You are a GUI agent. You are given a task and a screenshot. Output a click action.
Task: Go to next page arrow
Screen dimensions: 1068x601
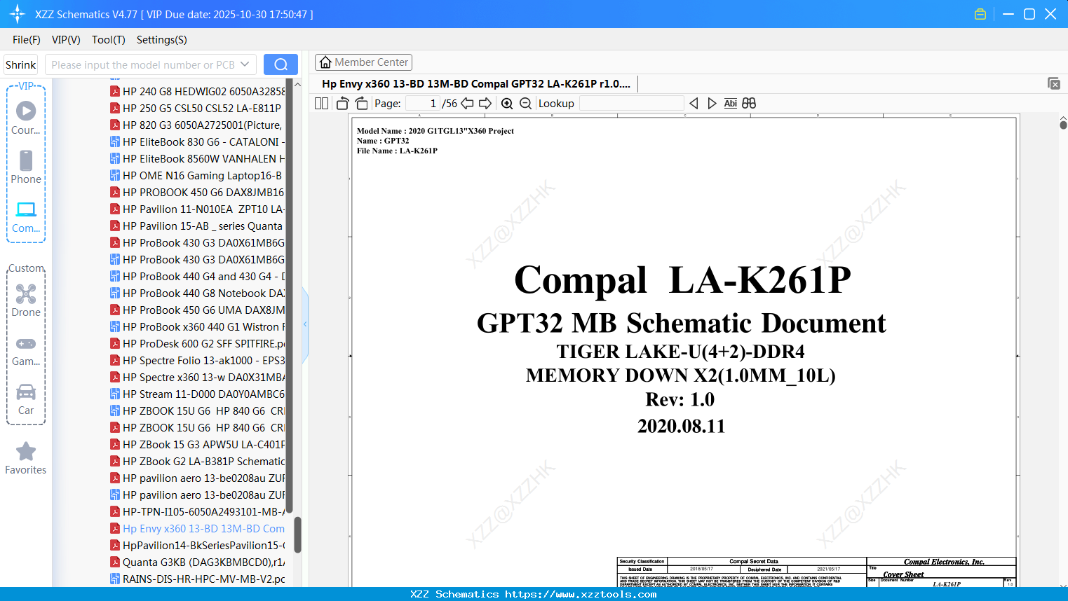[x=485, y=103]
